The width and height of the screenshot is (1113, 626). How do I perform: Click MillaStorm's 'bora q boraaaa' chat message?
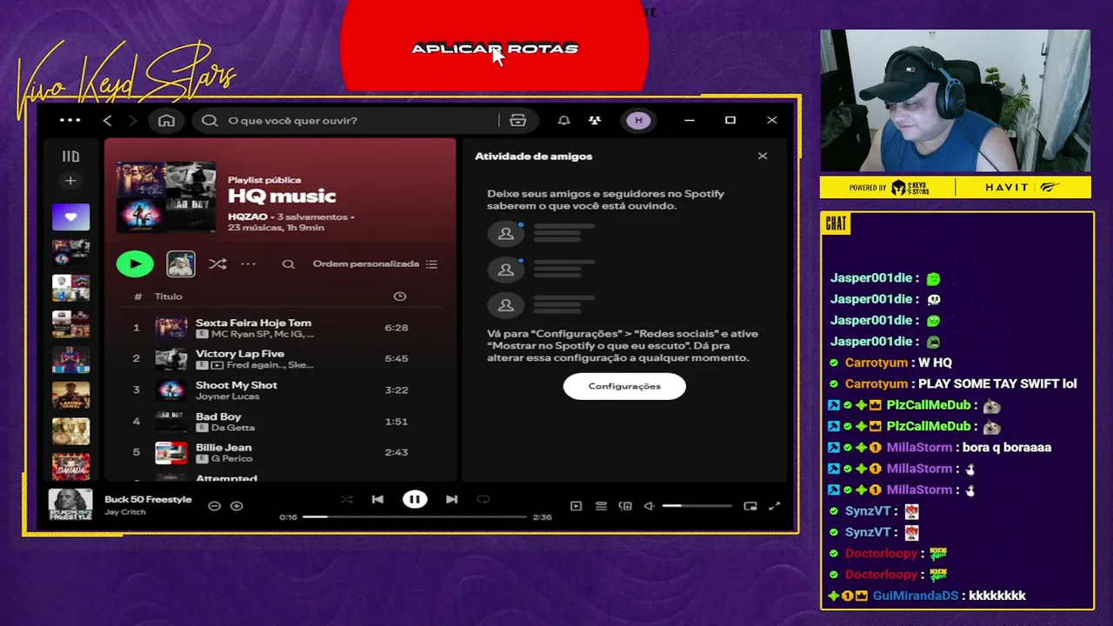(x=1007, y=447)
